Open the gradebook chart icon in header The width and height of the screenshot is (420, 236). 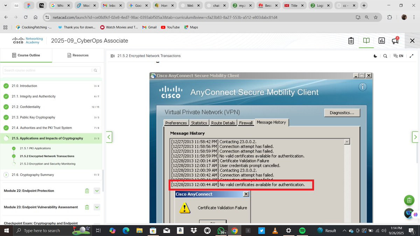381,41
